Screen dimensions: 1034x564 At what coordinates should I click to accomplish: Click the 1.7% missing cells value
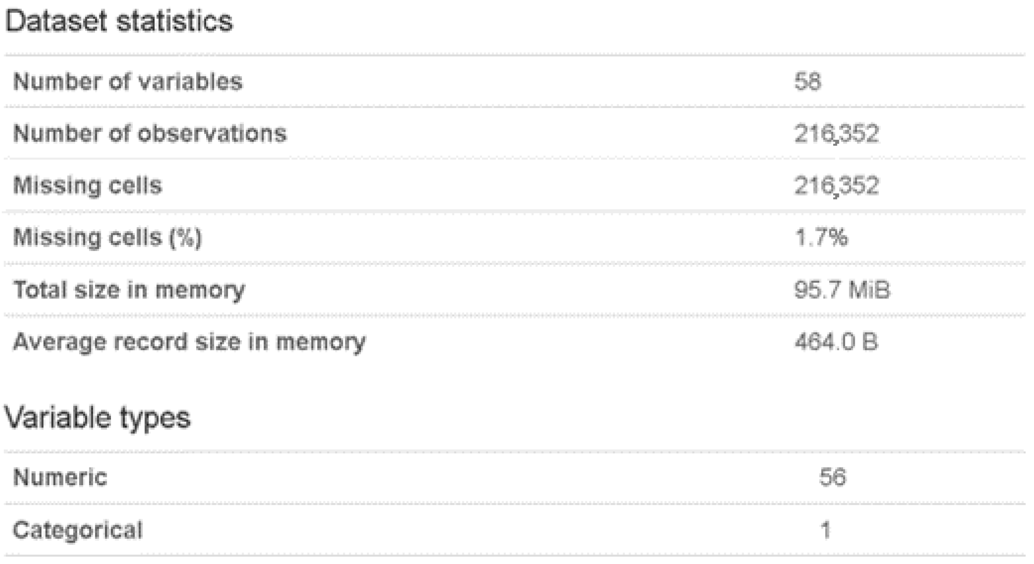pos(821,238)
